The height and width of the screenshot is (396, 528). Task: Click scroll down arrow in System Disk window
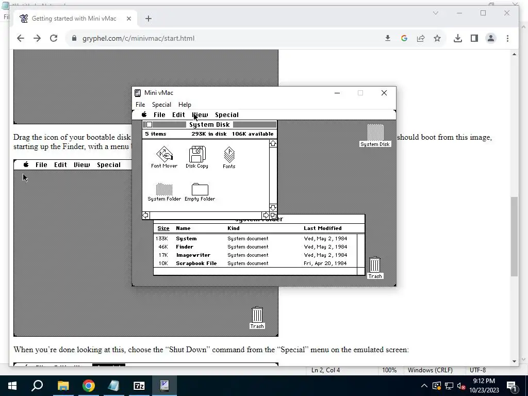(x=273, y=207)
